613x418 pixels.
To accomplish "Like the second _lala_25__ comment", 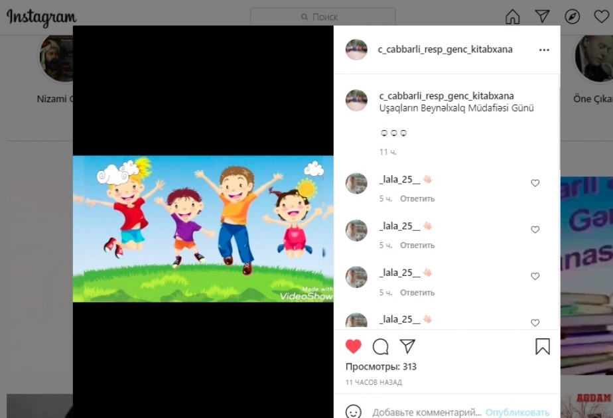I will point(535,230).
